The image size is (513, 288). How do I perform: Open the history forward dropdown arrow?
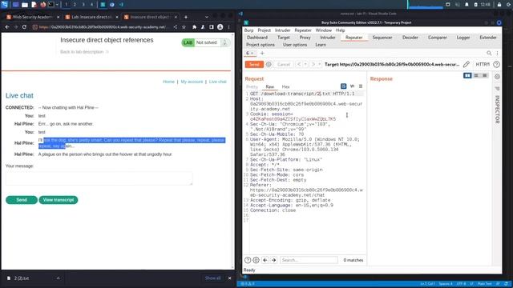320,64
